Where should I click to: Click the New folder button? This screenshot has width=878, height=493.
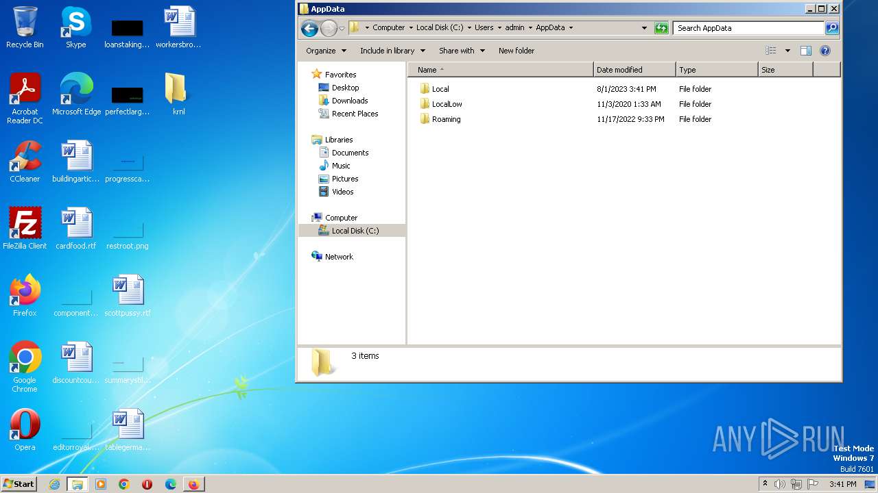coord(517,51)
